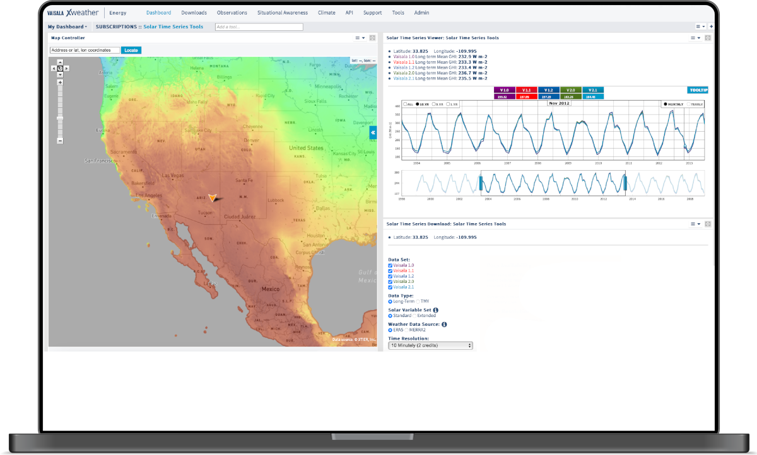757x455 pixels.
Task: Switch the chart to YEARLY aggregation
Action: pyautogui.click(x=688, y=104)
